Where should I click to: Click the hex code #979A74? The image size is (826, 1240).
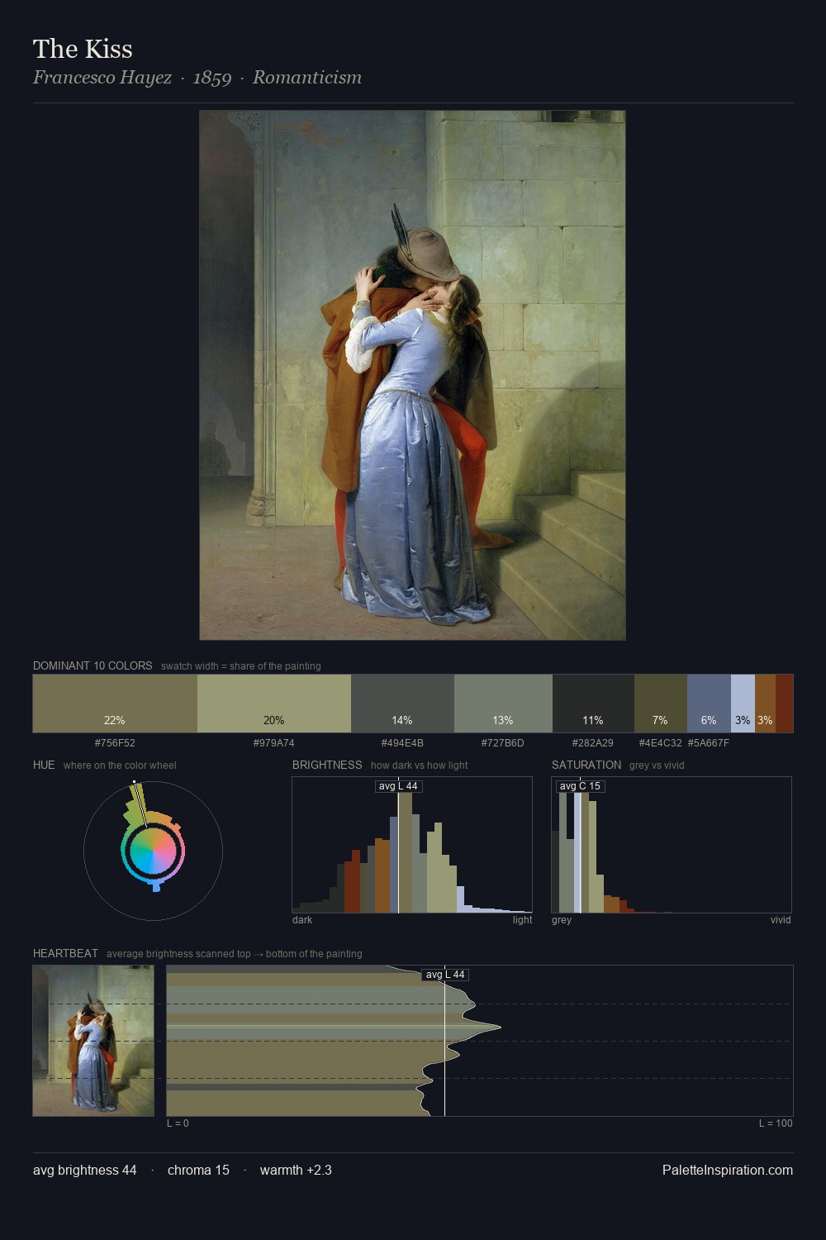point(274,743)
